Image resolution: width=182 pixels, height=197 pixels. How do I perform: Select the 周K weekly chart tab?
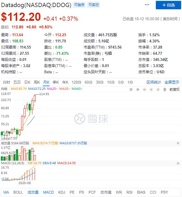tap(37, 82)
